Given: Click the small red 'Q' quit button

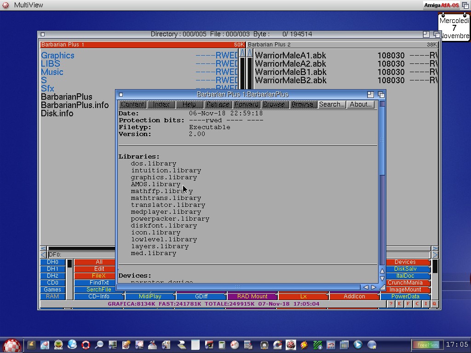Looking at the screenshot, I should (x=434, y=304).
